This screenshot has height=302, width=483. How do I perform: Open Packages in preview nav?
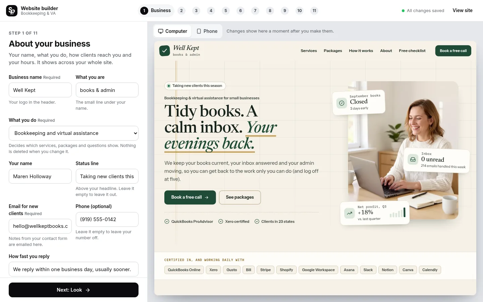coord(333,51)
